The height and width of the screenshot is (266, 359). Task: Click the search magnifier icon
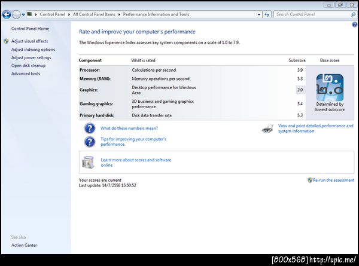[x=354, y=14]
